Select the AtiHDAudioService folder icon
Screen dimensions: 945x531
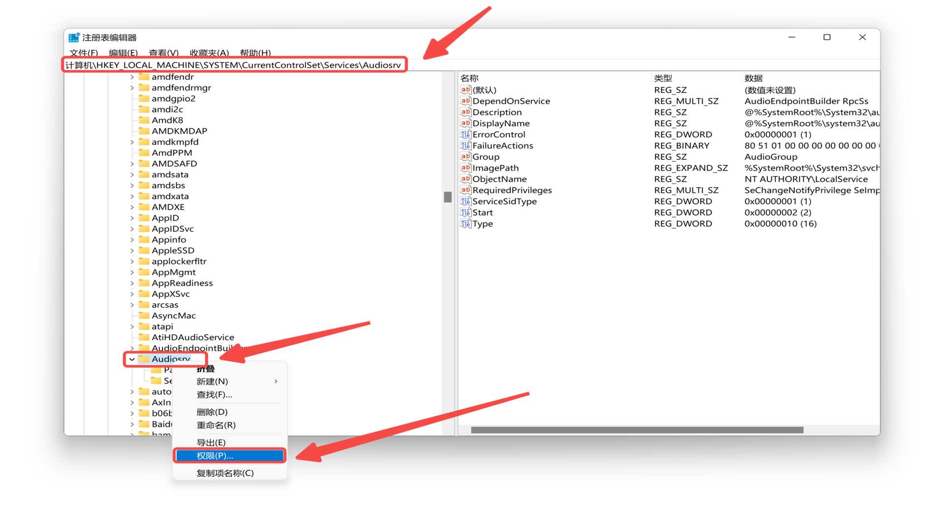pyautogui.click(x=144, y=337)
